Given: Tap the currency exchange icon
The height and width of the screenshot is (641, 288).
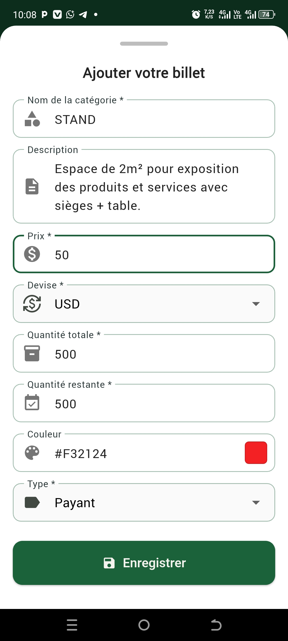Looking at the screenshot, I should tap(32, 304).
